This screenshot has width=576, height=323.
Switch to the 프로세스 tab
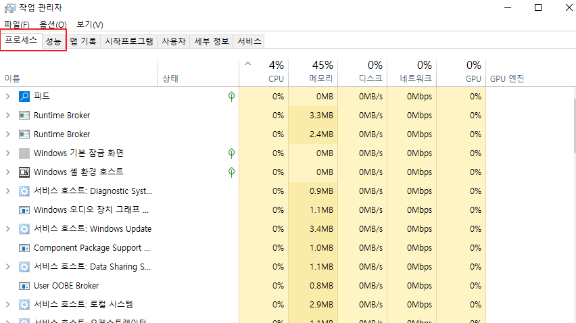coord(21,40)
